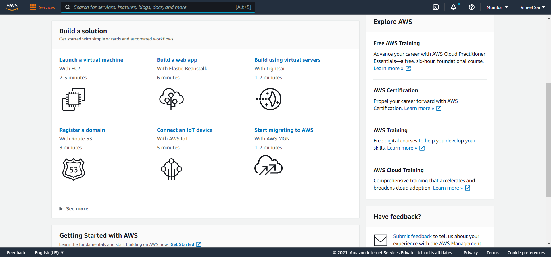This screenshot has width=551, height=257.
Task: Click external link icon for AWS Training
Action: pos(422,148)
